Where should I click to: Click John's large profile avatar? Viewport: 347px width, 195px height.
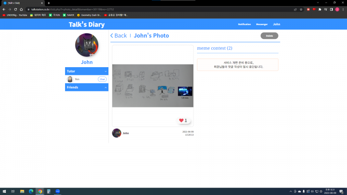point(87,45)
